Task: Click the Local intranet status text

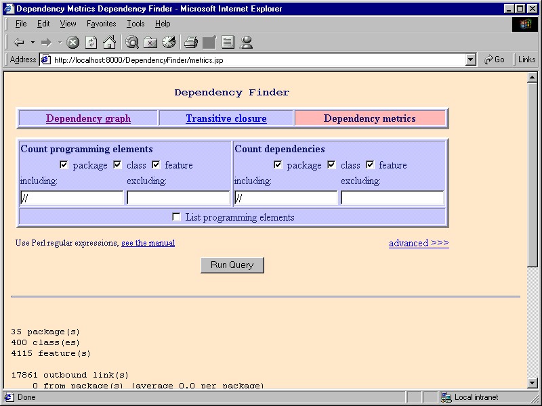Action: point(476,397)
